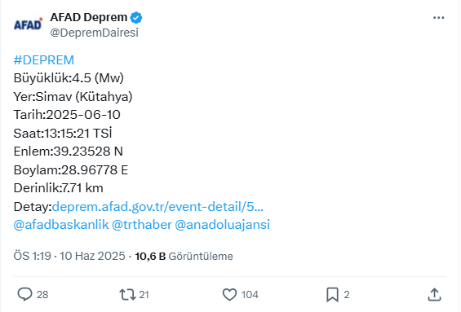Open the three-dot more options menu
The width and height of the screenshot is (461, 312).
[x=438, y=18]
